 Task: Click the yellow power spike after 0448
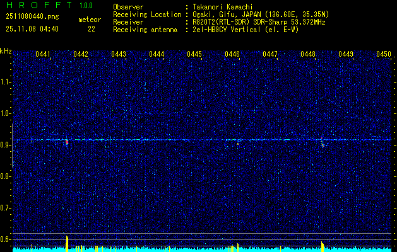pos(323,247)
